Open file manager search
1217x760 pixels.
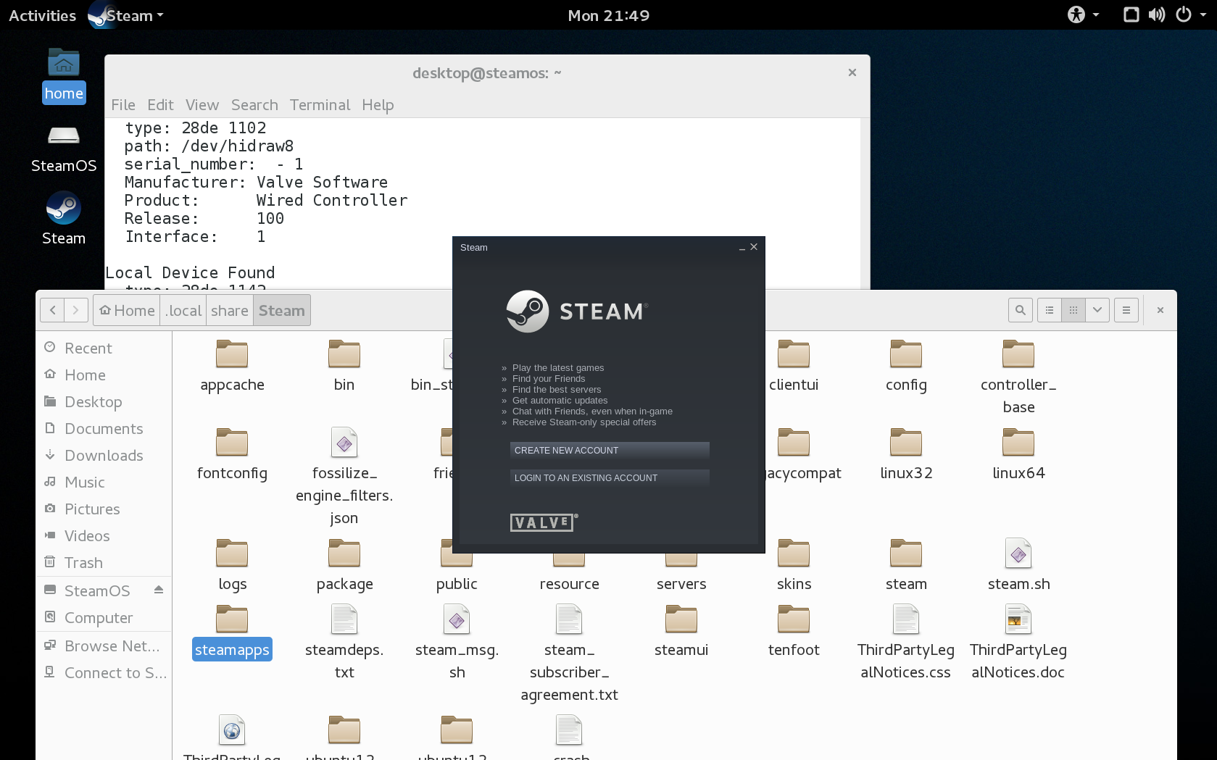(1020, 310)
